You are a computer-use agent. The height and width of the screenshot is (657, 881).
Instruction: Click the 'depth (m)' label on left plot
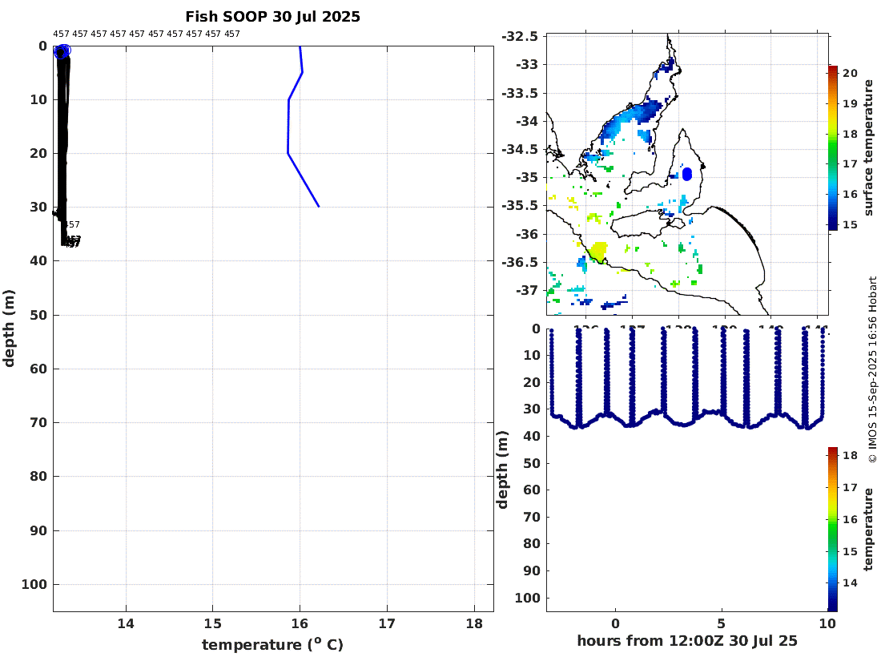(x=9, y=328)
